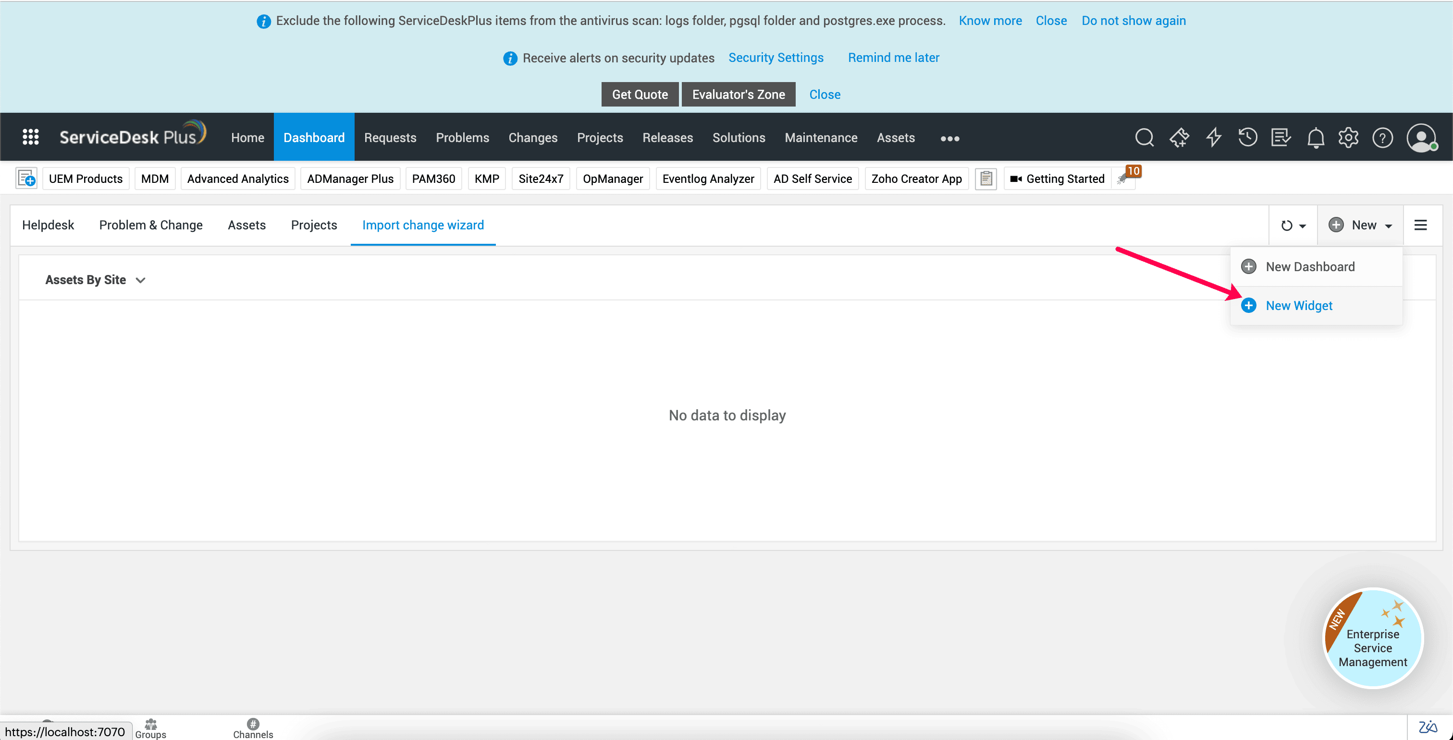Open the user profile avatar

click(1421, 137)
